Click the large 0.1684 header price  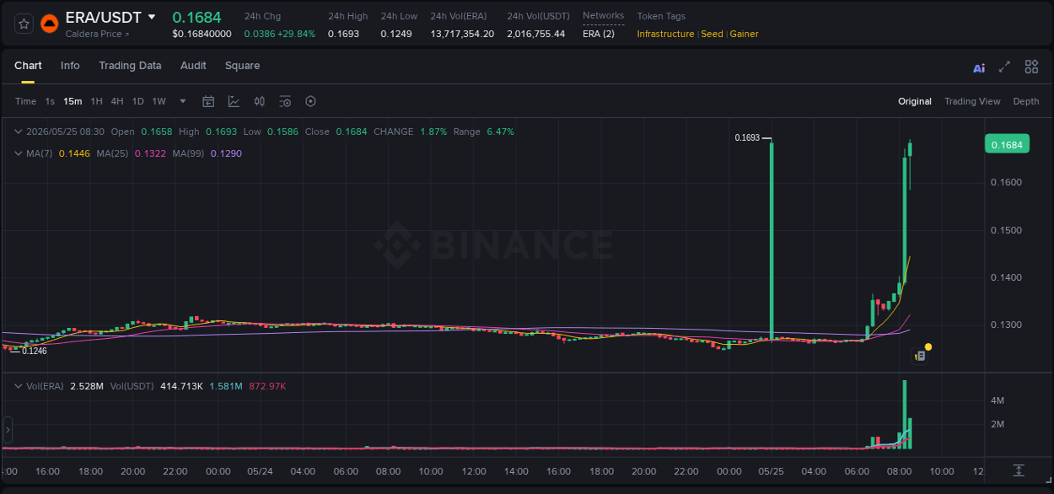(x=196, y=17)
